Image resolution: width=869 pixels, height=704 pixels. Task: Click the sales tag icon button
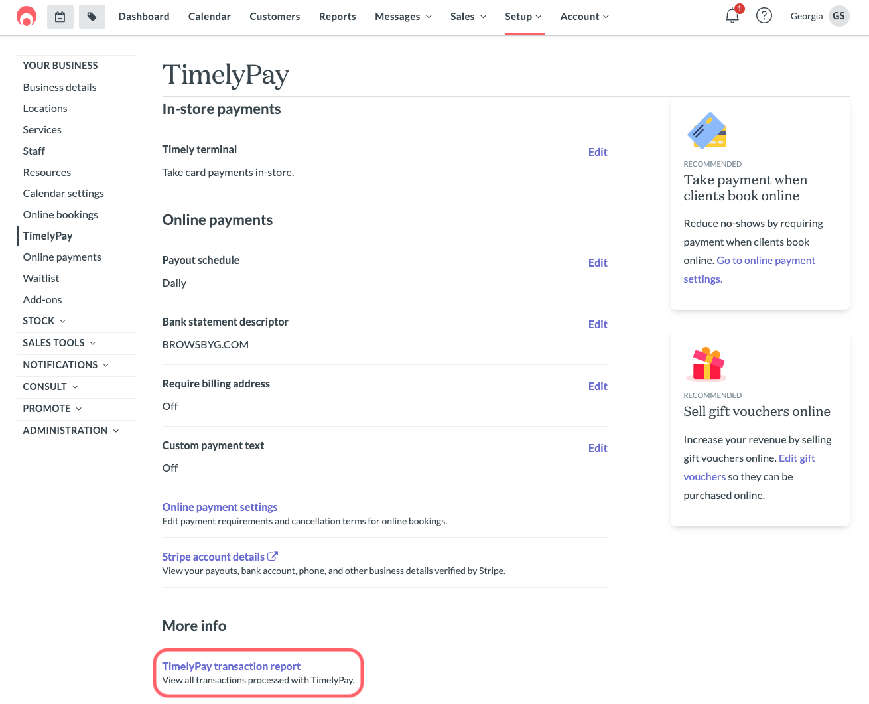(x=92, y=17)
